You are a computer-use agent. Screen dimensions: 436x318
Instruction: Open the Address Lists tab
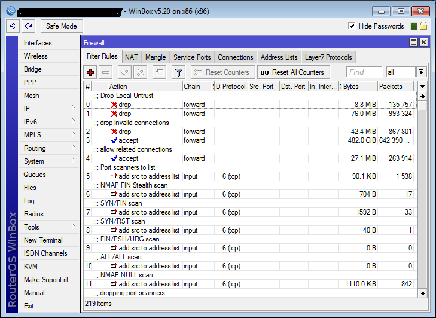279,57
